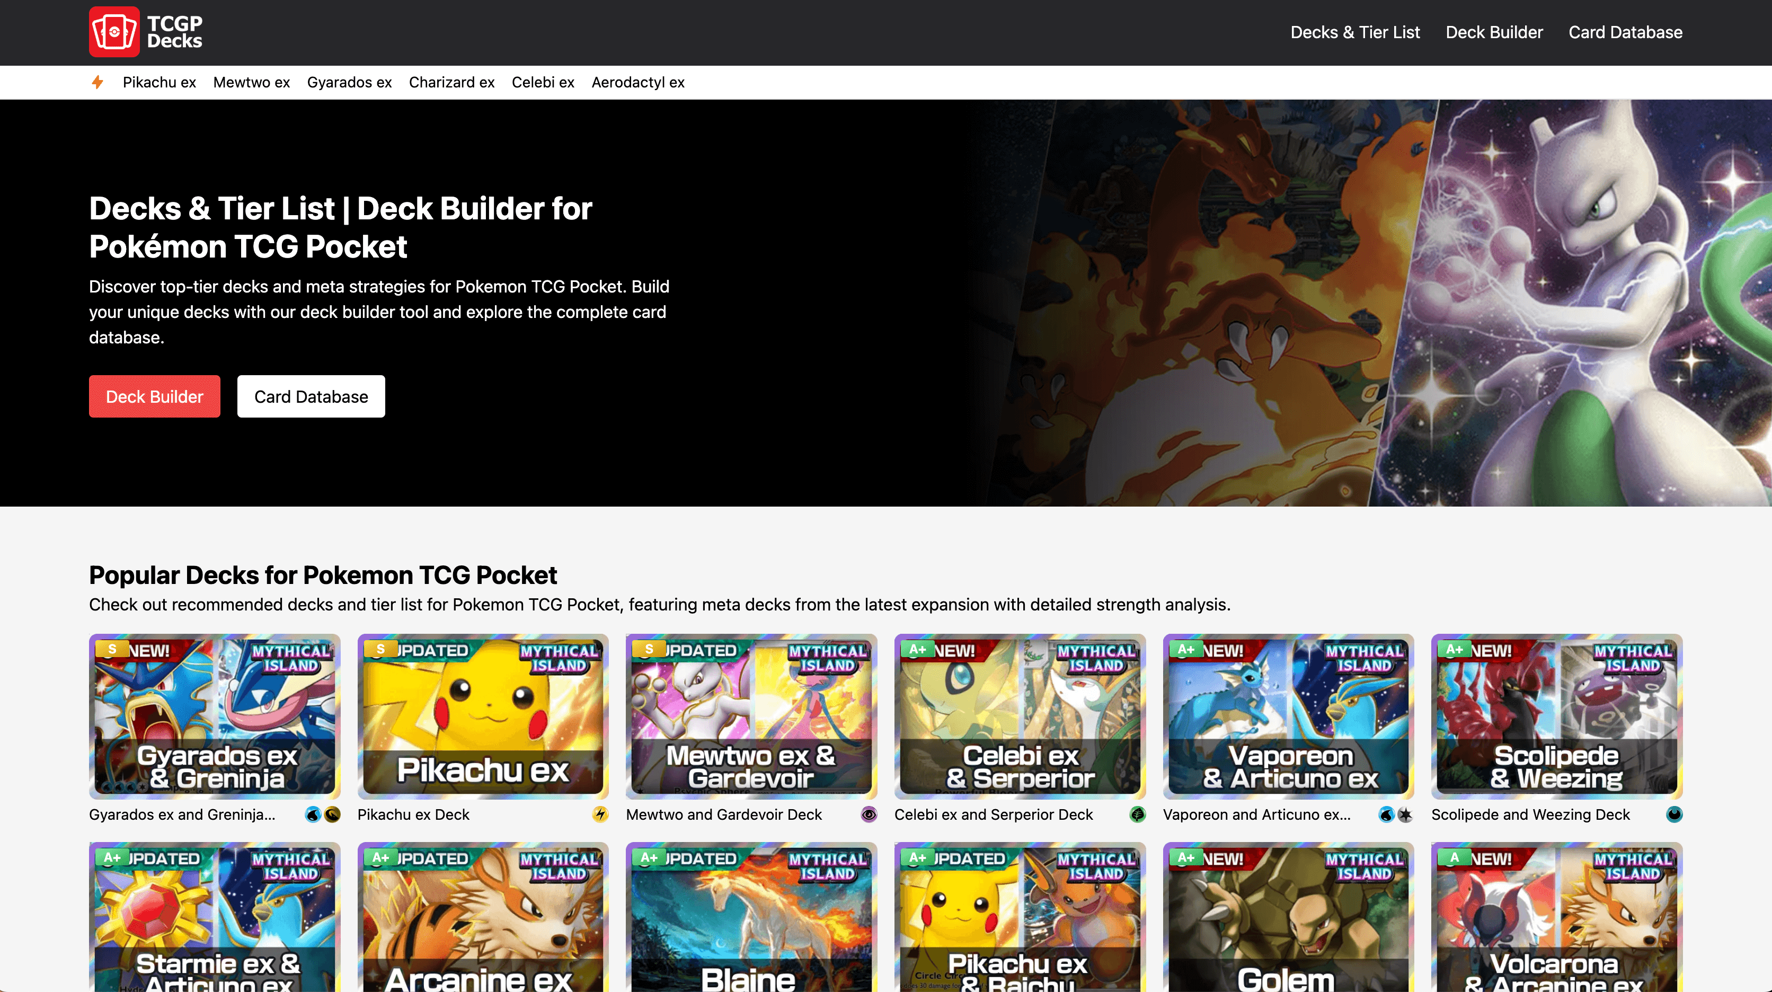Open Celebi ex & Serperior deck thumbnail
This screenshot has width=1772, height=992.
(x=1020, y=716)
